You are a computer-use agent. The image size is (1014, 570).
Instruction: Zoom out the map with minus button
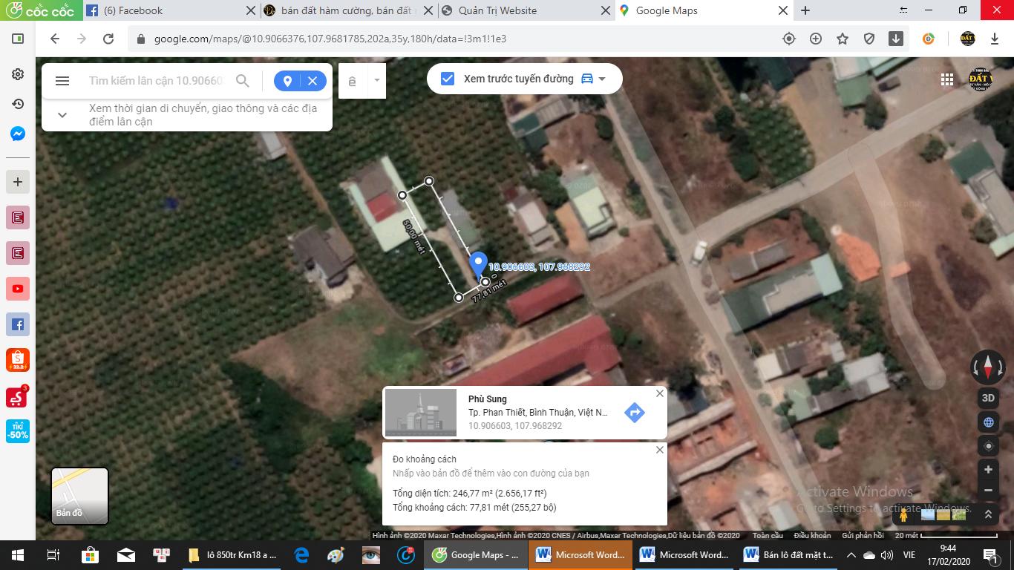click(x=988, y=491)
